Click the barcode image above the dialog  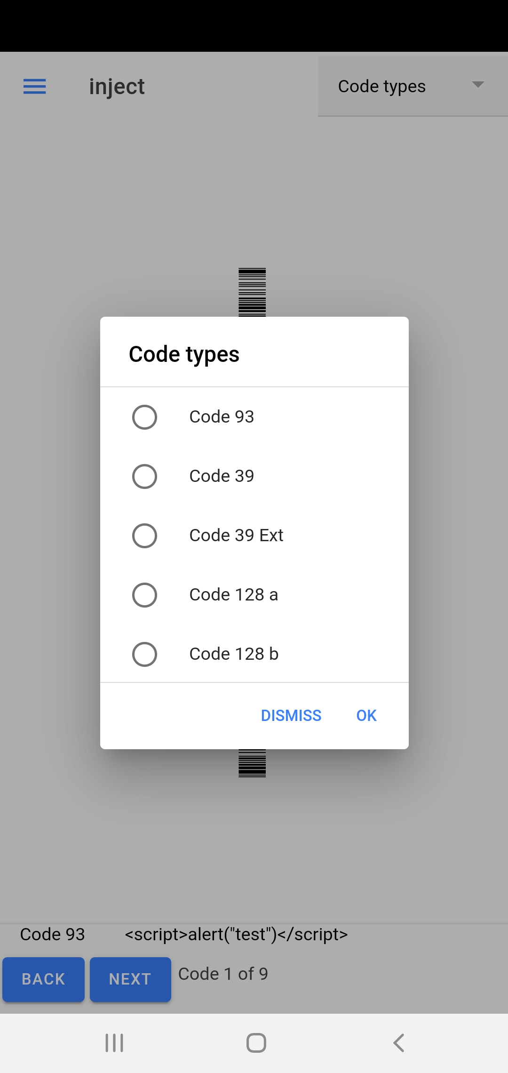pos(252,292)
